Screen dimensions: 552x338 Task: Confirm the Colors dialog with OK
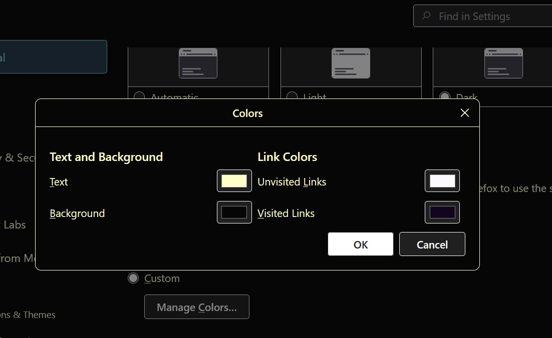[x=361, y=244]
